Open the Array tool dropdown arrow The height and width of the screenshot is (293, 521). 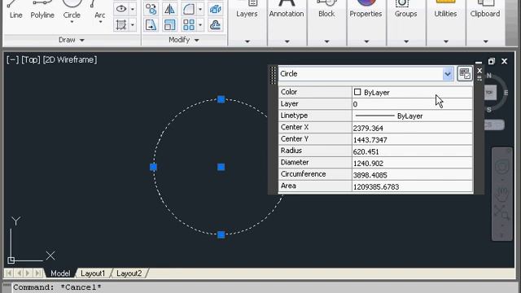pos(200,25)
